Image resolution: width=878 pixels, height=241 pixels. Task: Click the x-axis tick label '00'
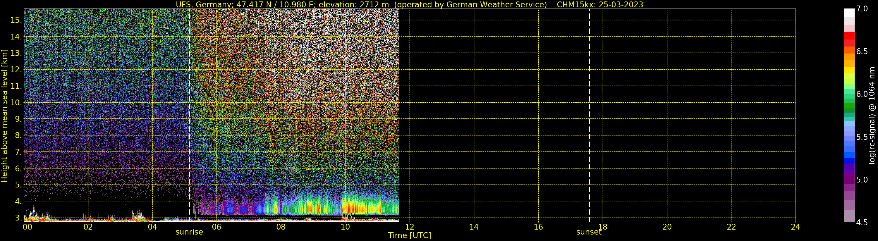pyautogui.click(x=27, y=227)
